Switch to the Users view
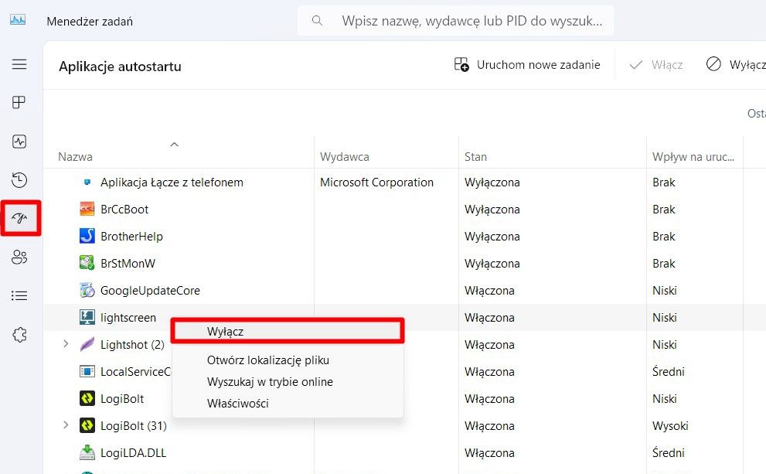Viewport: 766px width, 474px height. pyautogui.click(x=19, y=257)
